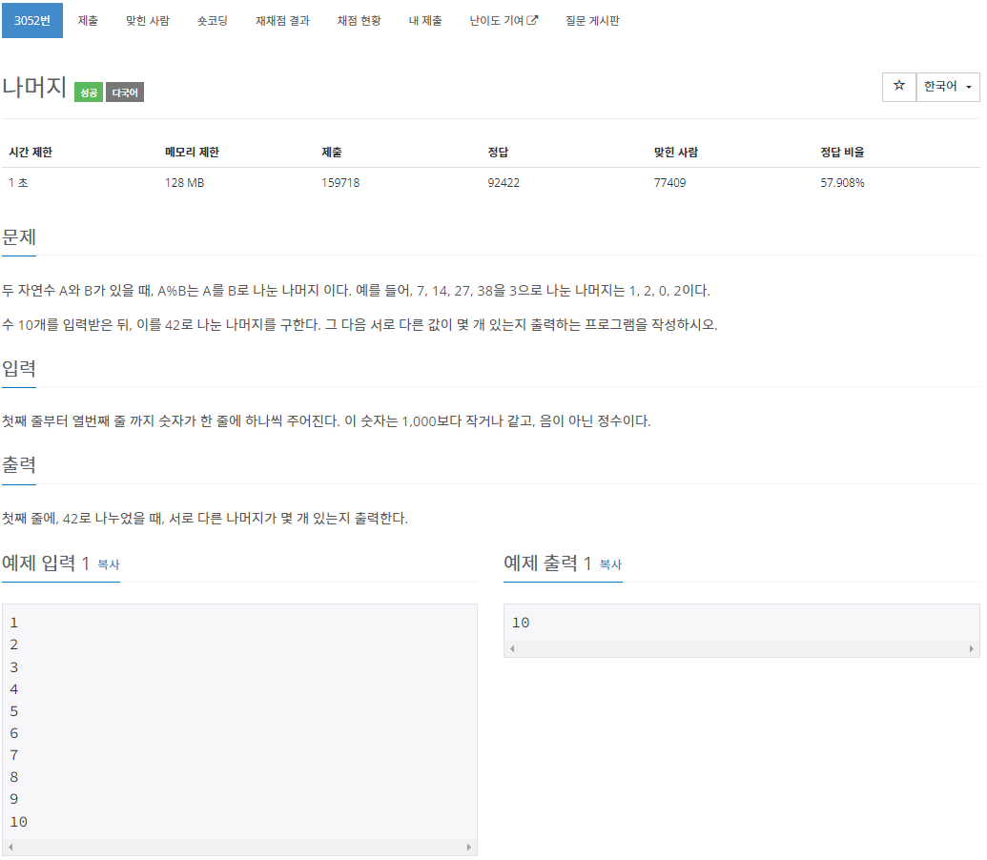Click the 57.908% ratio value
Viewport: 987px width, 860px height.
coord(842,183)
